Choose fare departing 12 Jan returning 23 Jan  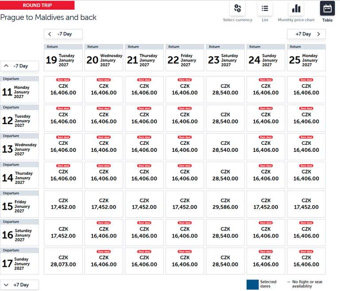click(x=225, y=118)
